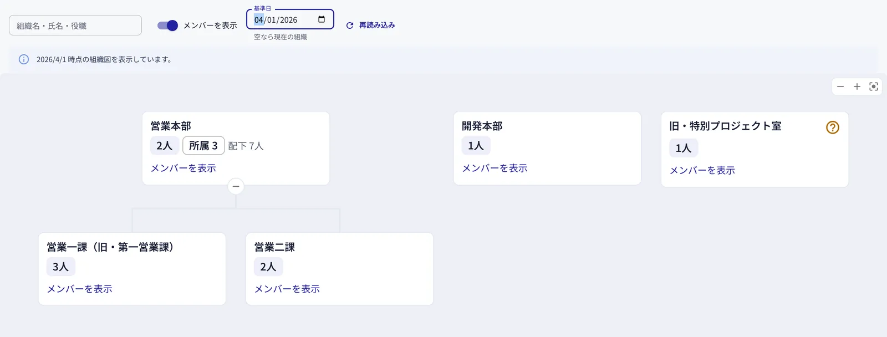Click the 旧・特別プロジェクト室 title
887x337 pixels.
[x=726, y=126]
